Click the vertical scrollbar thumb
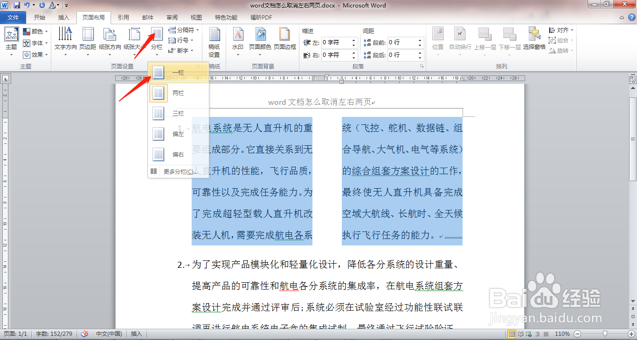 [x=633, y=139]
